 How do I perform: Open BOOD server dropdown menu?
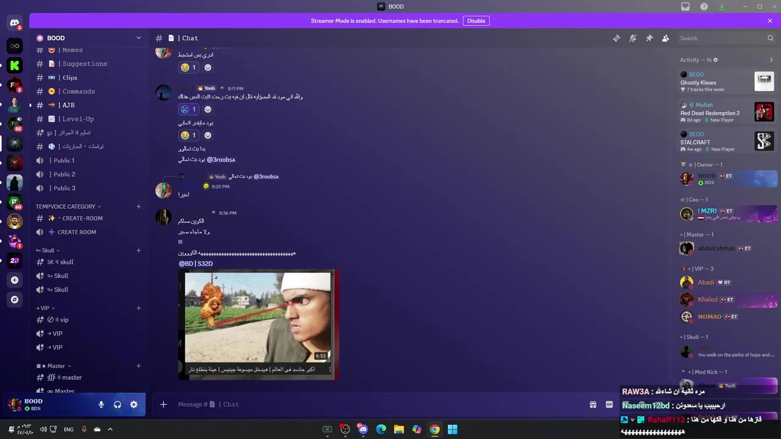point(88,38)
